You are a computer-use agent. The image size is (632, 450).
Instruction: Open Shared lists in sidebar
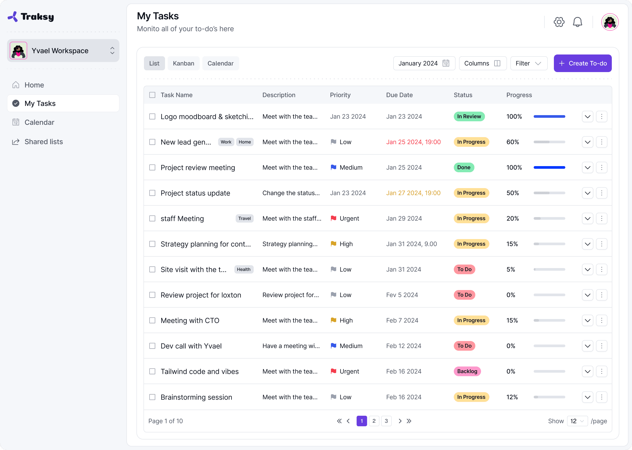tap(44, 142)
